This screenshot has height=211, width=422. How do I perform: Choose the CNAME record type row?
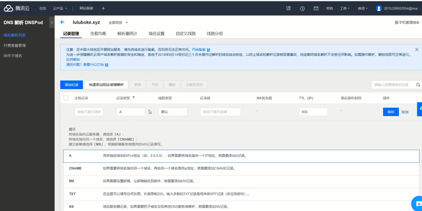coord(241,169)
